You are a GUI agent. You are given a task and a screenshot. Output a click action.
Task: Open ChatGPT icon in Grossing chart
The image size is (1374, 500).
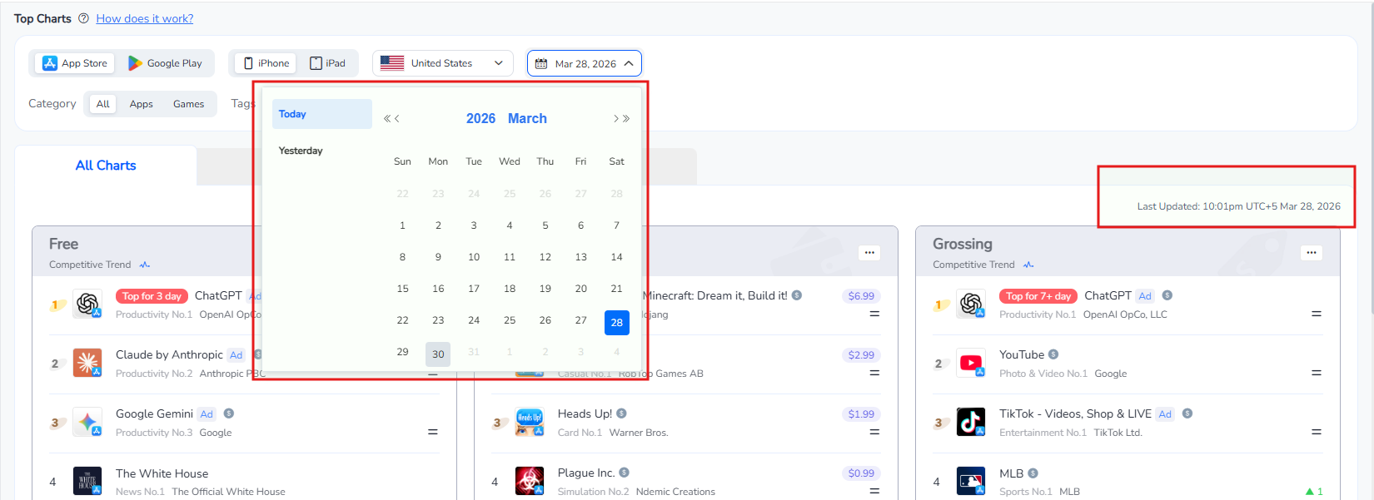[971, 304]
